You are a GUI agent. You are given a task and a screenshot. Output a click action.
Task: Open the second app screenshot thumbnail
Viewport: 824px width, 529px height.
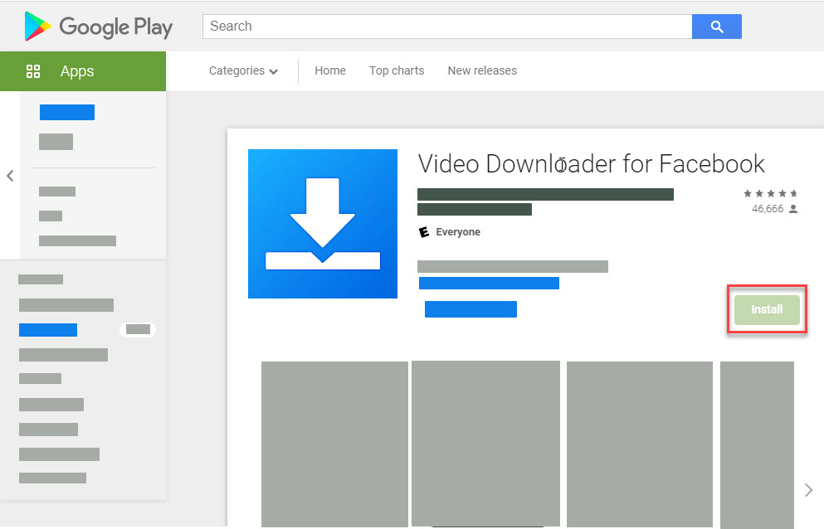point(485,444)
